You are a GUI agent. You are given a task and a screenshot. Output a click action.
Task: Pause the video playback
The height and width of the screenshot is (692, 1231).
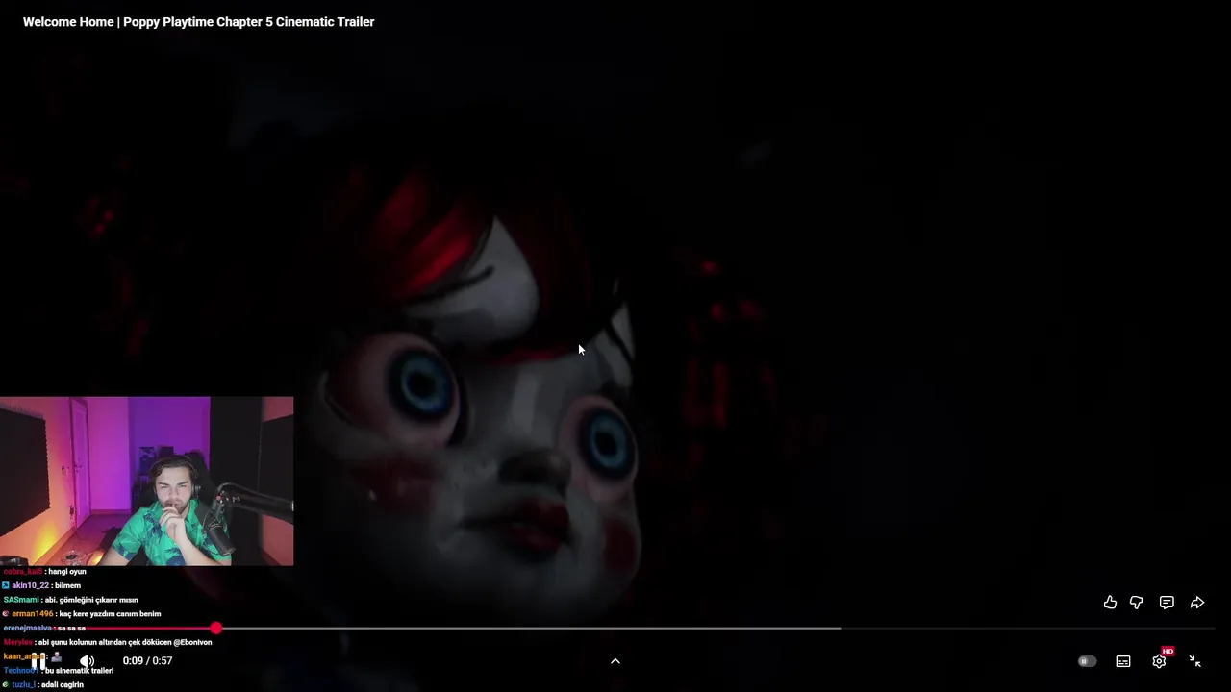[38, 661]
